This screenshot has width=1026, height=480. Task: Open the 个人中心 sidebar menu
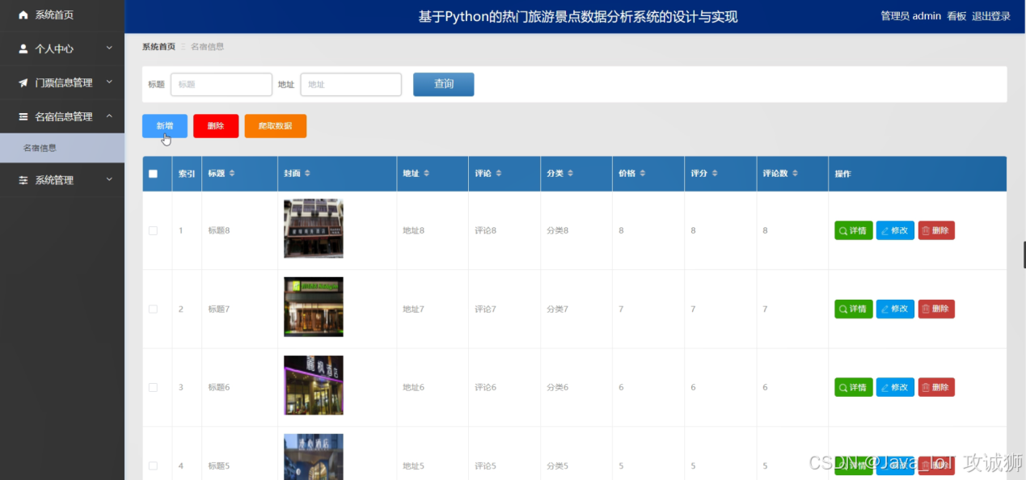tap(62, 49)
